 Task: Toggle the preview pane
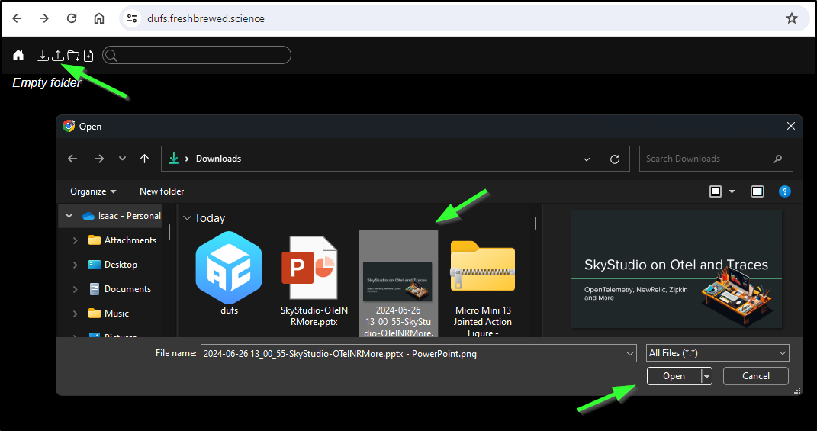tap(757, 191)
